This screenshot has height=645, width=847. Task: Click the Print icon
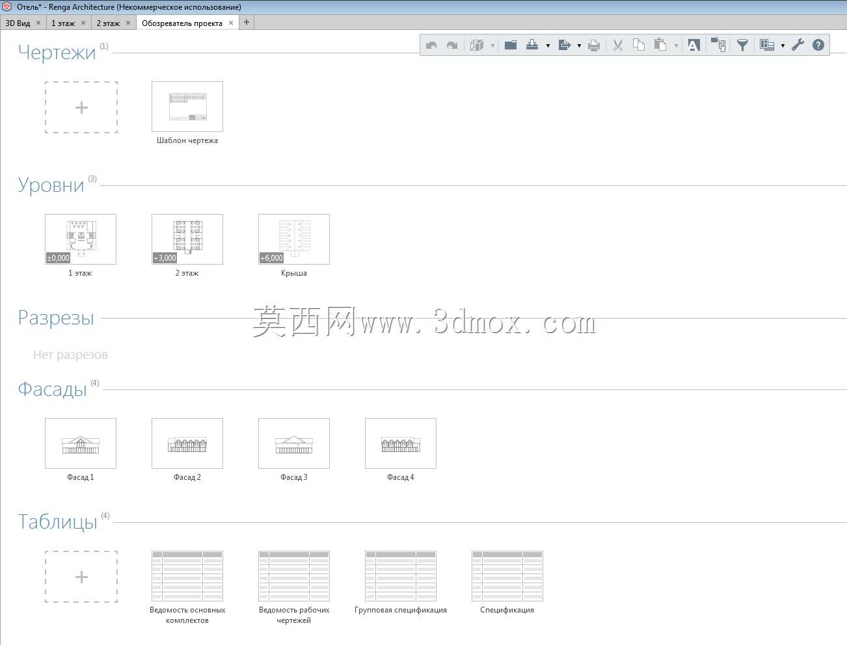tap(594, 45)
